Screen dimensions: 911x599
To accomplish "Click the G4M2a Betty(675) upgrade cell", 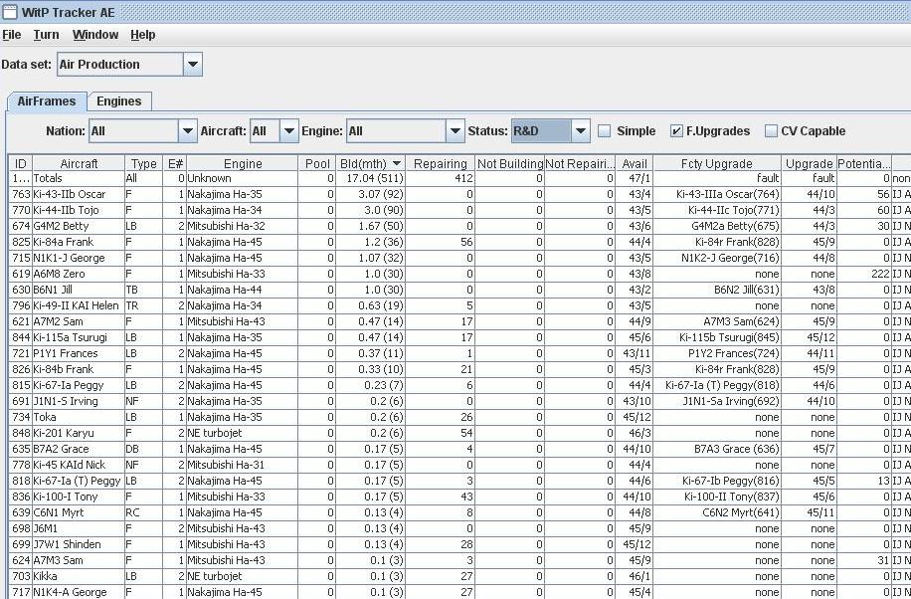I will click(x=717, y=226).
